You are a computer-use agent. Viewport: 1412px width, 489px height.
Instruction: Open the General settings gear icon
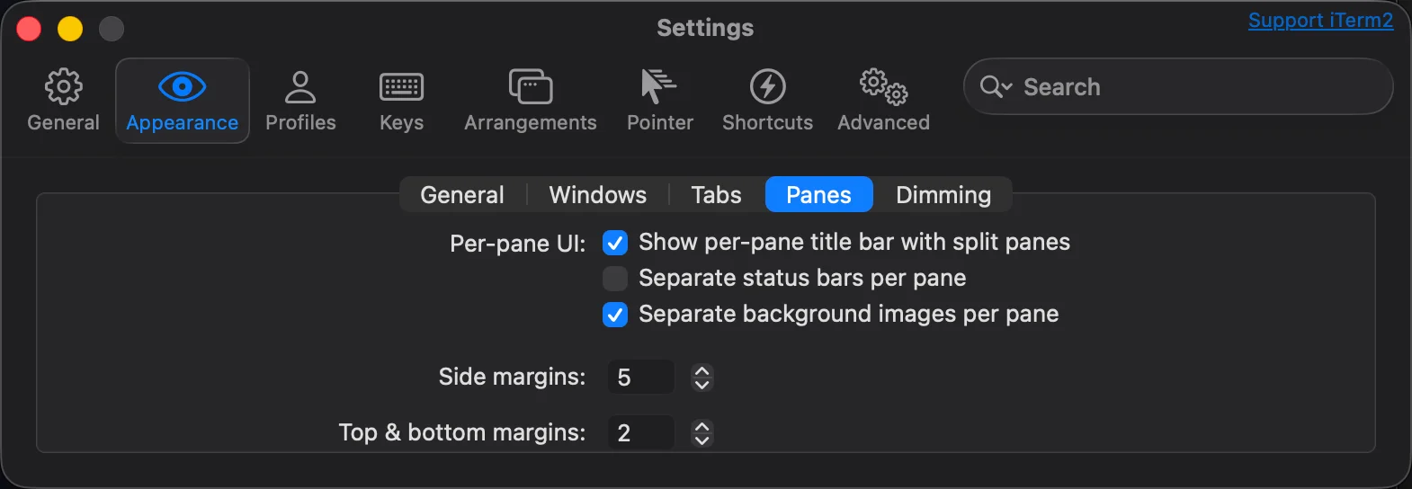click(63, 87)
